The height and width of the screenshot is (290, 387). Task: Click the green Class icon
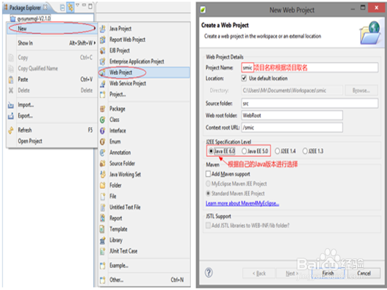pyautogui.click(x=103, y=120)
